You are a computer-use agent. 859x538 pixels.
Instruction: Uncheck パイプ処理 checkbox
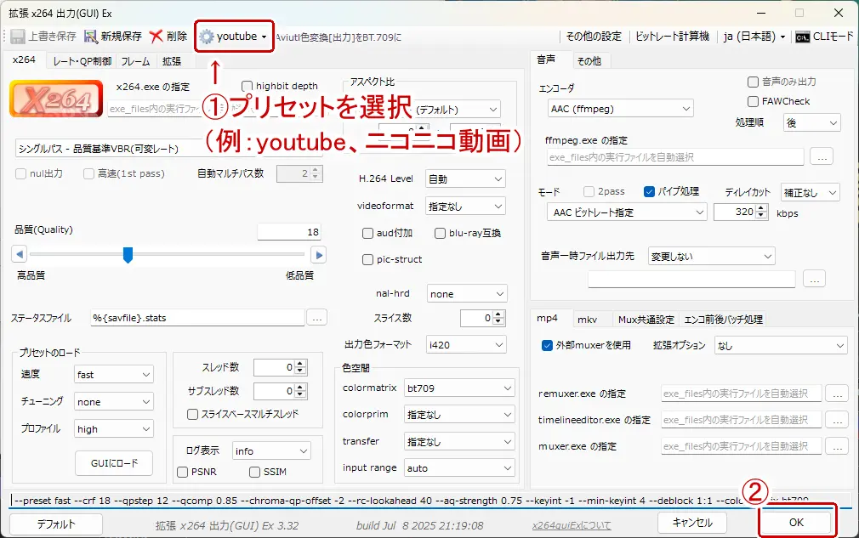649,191
